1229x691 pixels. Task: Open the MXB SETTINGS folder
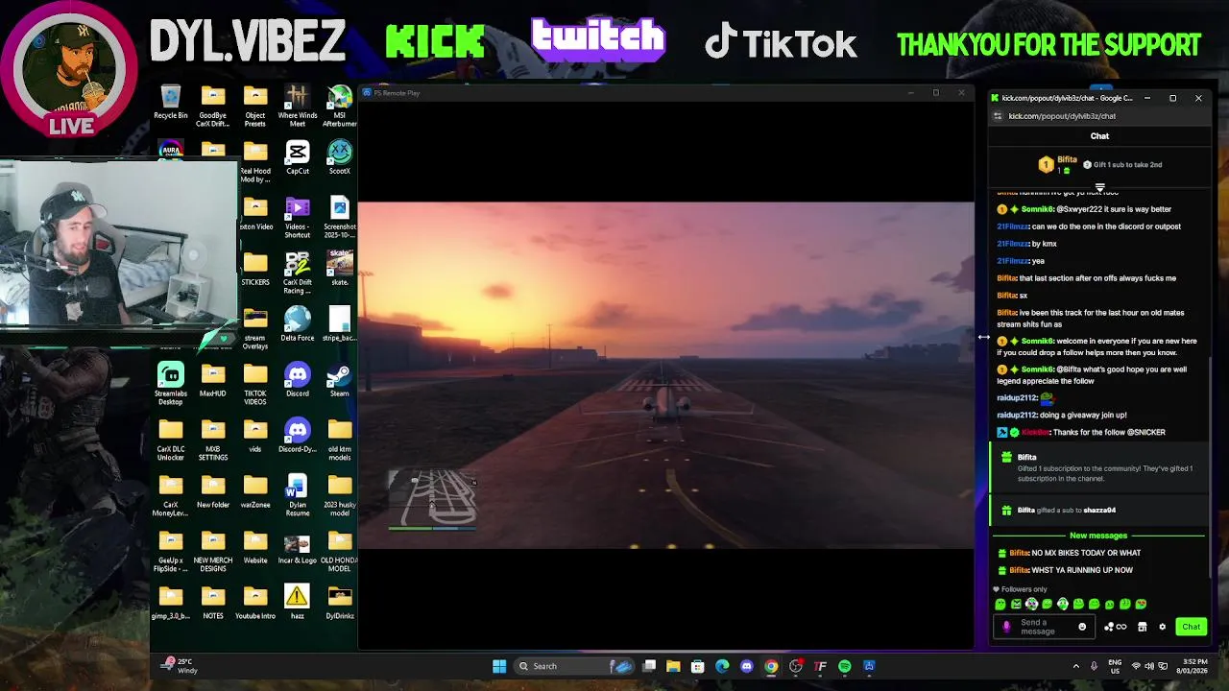[x=213, y=440]
